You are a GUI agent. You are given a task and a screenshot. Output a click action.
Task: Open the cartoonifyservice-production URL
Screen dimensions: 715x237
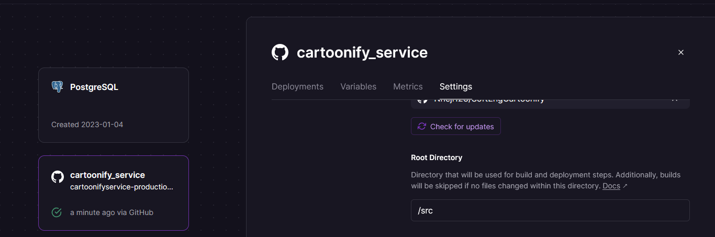(x=121, y=187)
